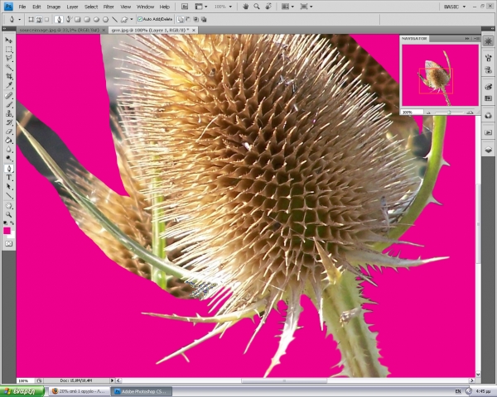Image resolution: width=497 pixels, height=397 pixels.
Task: Select the History Brush tool
Action: click(8, 122)
